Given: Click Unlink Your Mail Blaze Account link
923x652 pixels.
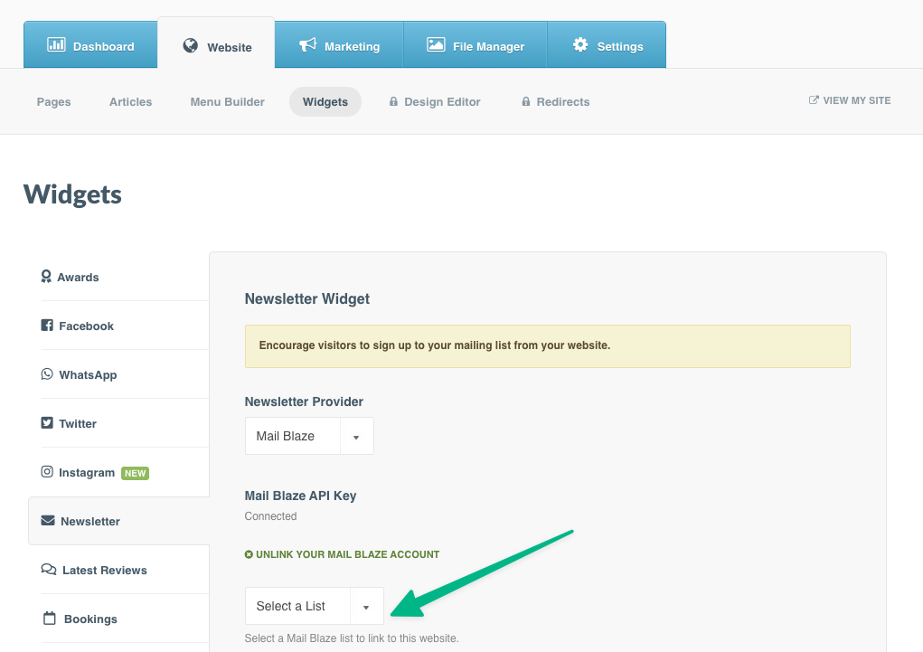Looking at the screenshot, I should [x=342, y=554].
